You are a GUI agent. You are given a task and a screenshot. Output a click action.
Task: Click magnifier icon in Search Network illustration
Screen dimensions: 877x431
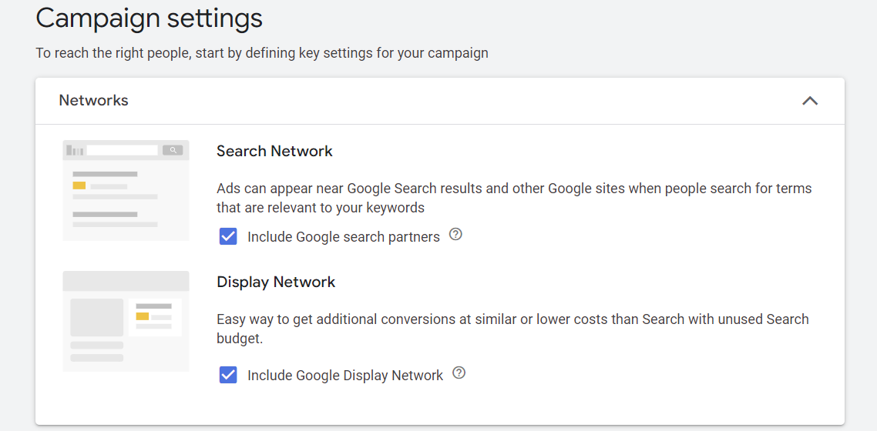click(x=173, y=150)
